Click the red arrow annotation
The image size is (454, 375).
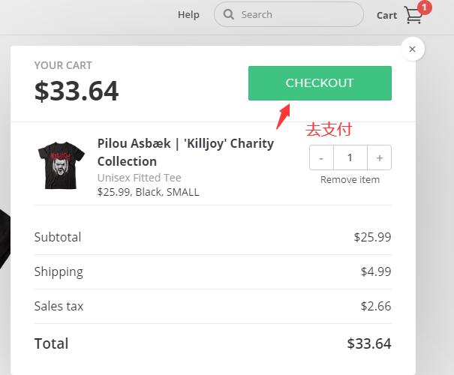pos(284,115)
